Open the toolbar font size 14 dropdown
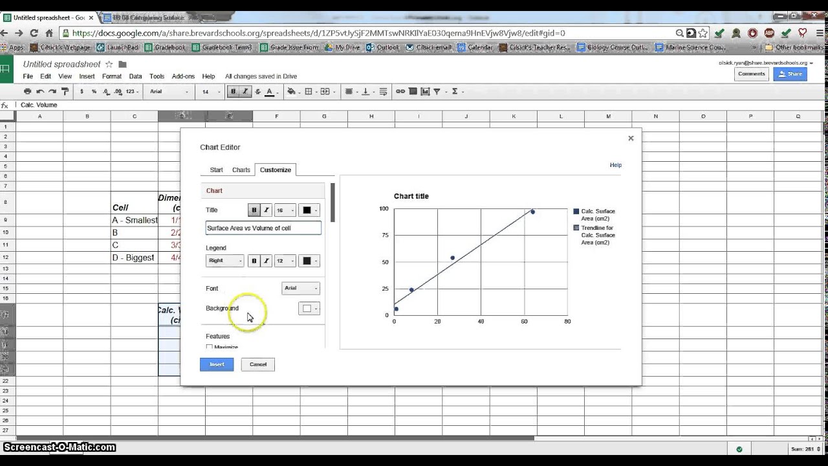828x466 pixels. coord(210,91)
